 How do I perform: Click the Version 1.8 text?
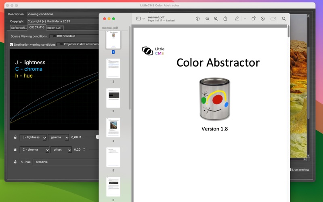coord(214,129)
